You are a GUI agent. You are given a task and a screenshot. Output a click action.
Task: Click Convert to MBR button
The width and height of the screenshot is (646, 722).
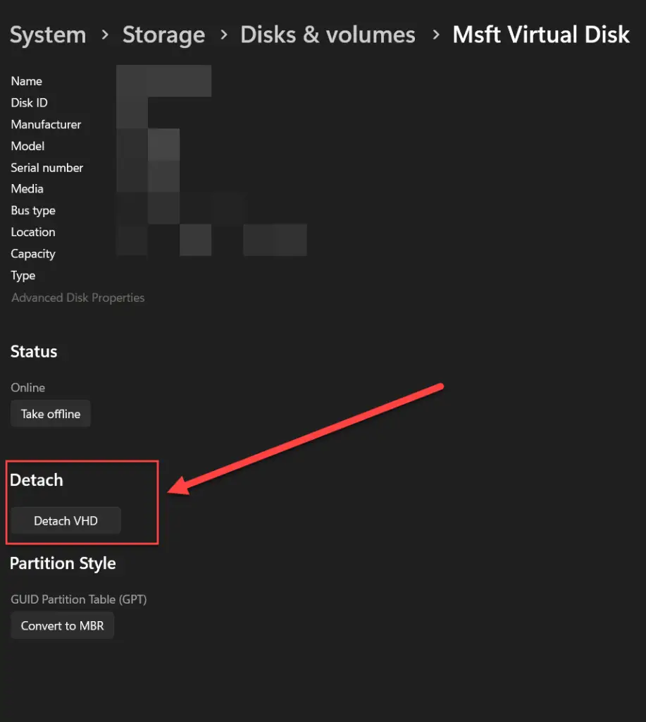point(63,625)
